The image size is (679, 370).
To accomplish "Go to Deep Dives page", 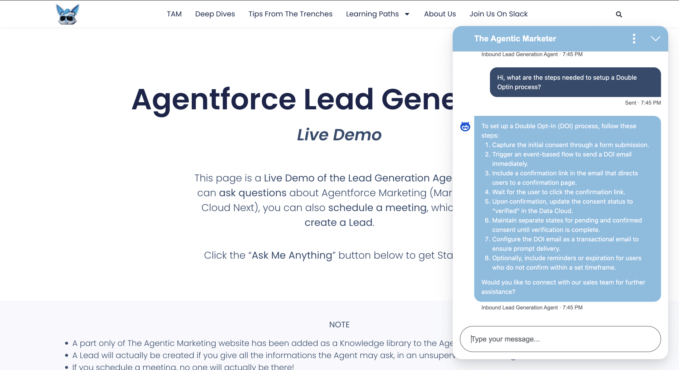I will pos(215,14).
